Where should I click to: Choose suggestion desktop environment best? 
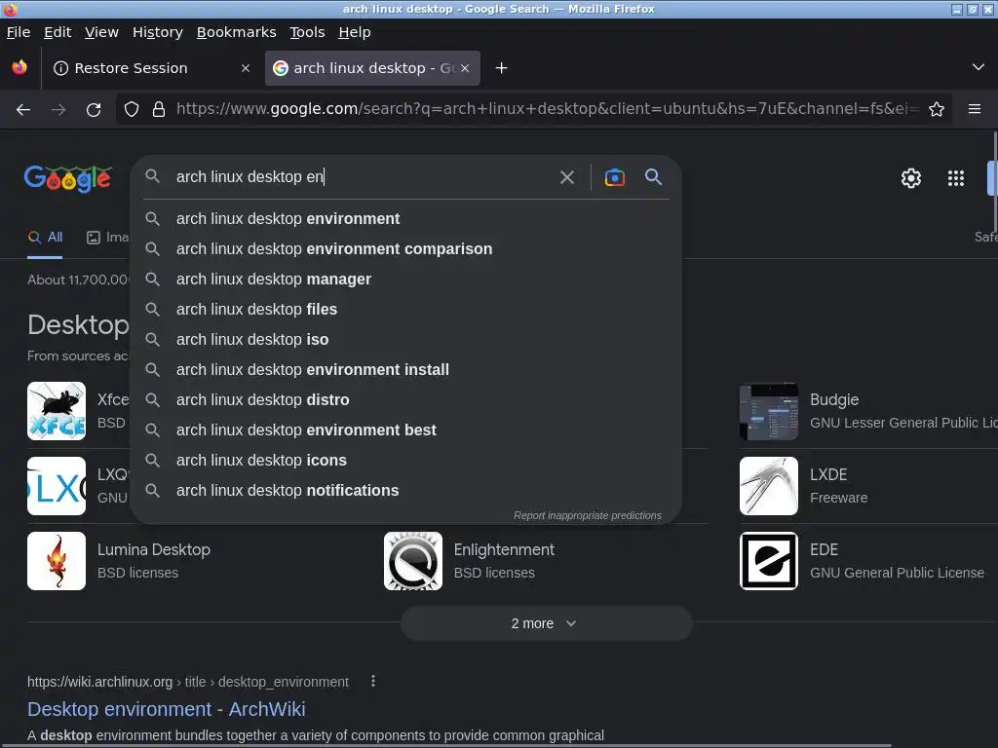(405, 430)
